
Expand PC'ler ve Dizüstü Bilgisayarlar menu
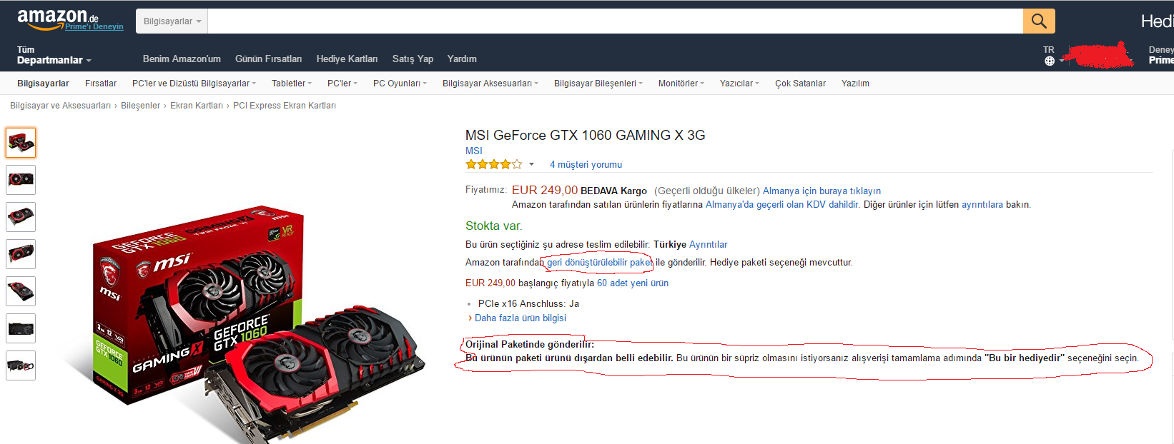[x=194, y=84]
